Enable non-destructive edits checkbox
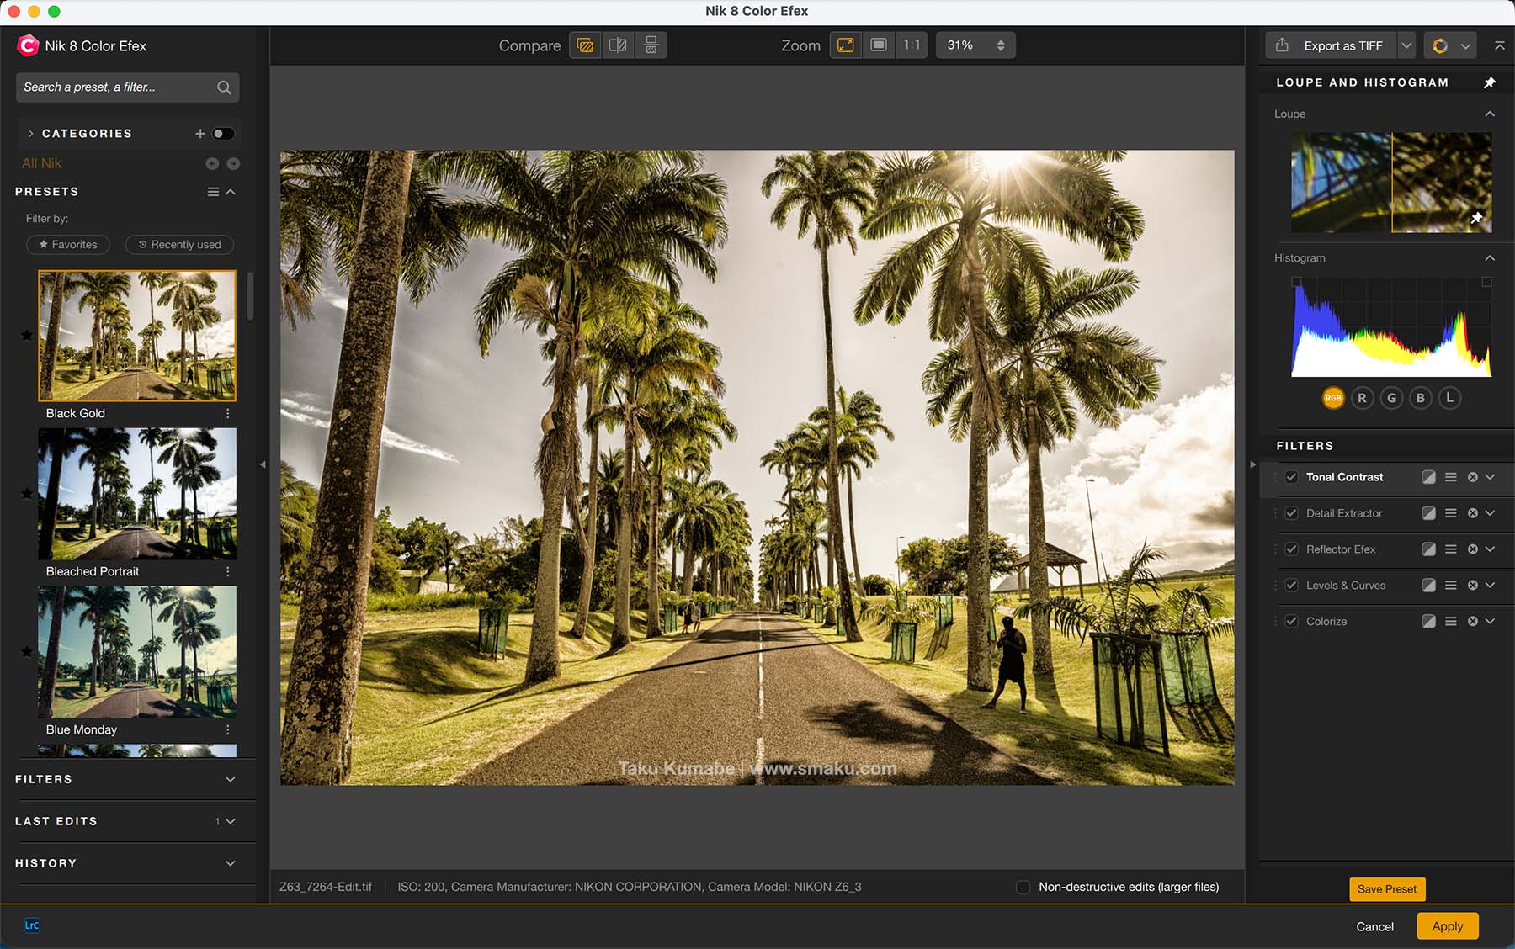Image resolution: width=1515 pixels, height=949 pixels. pyautogui.click(x=1023, y=887)
